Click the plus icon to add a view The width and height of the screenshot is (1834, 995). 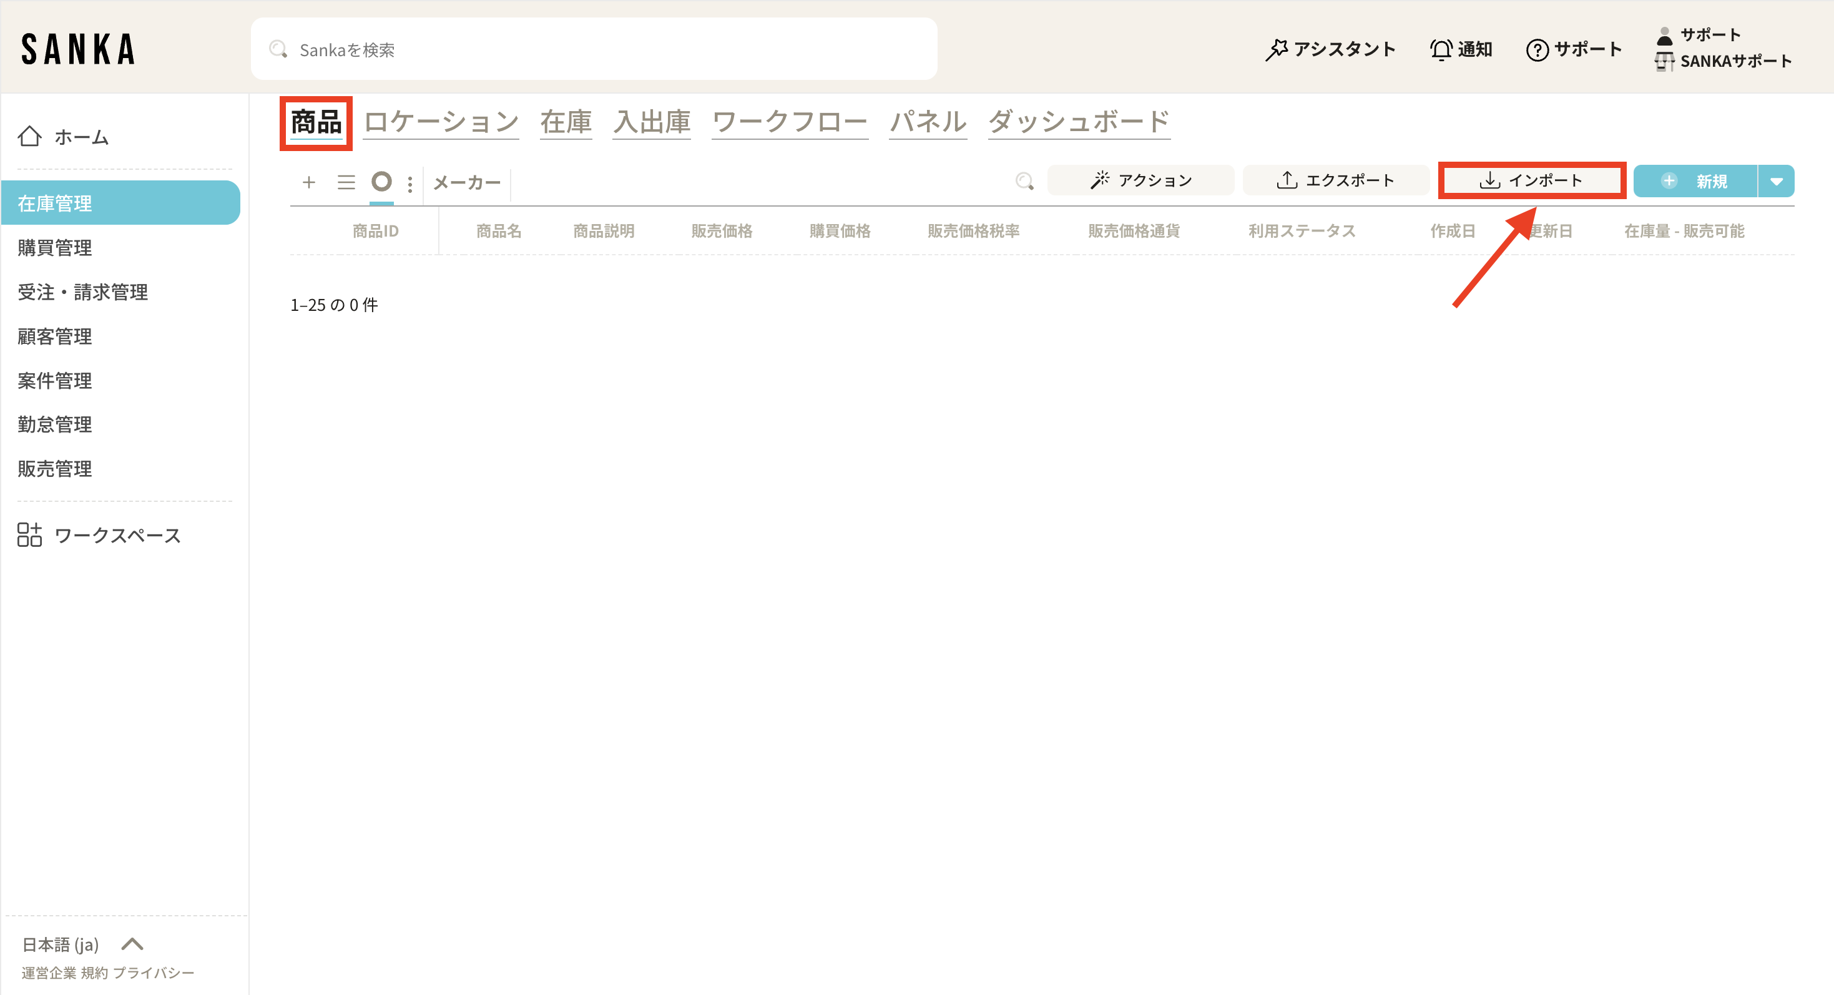[308, 182]
